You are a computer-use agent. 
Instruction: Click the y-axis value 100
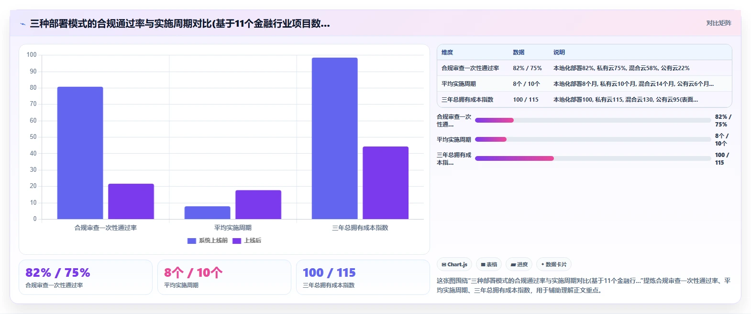pos(32,55)
